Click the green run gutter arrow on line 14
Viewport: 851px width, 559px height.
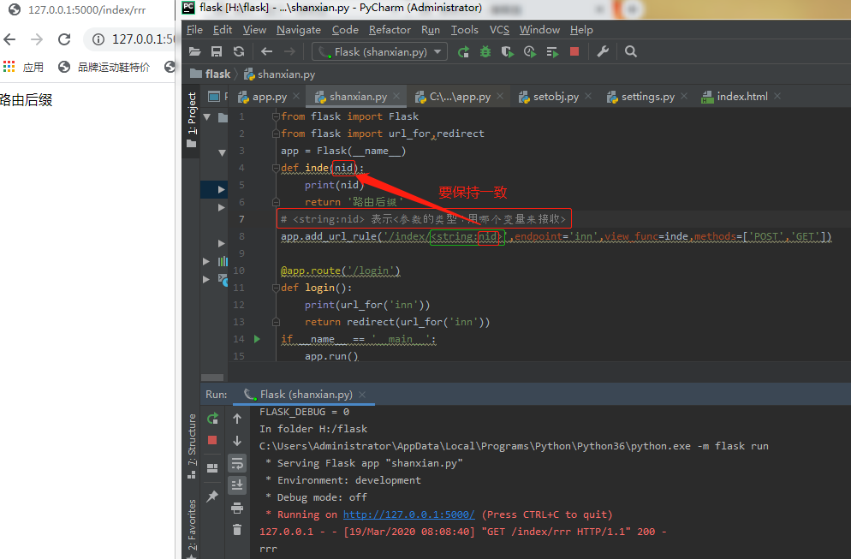click(257, 339)
